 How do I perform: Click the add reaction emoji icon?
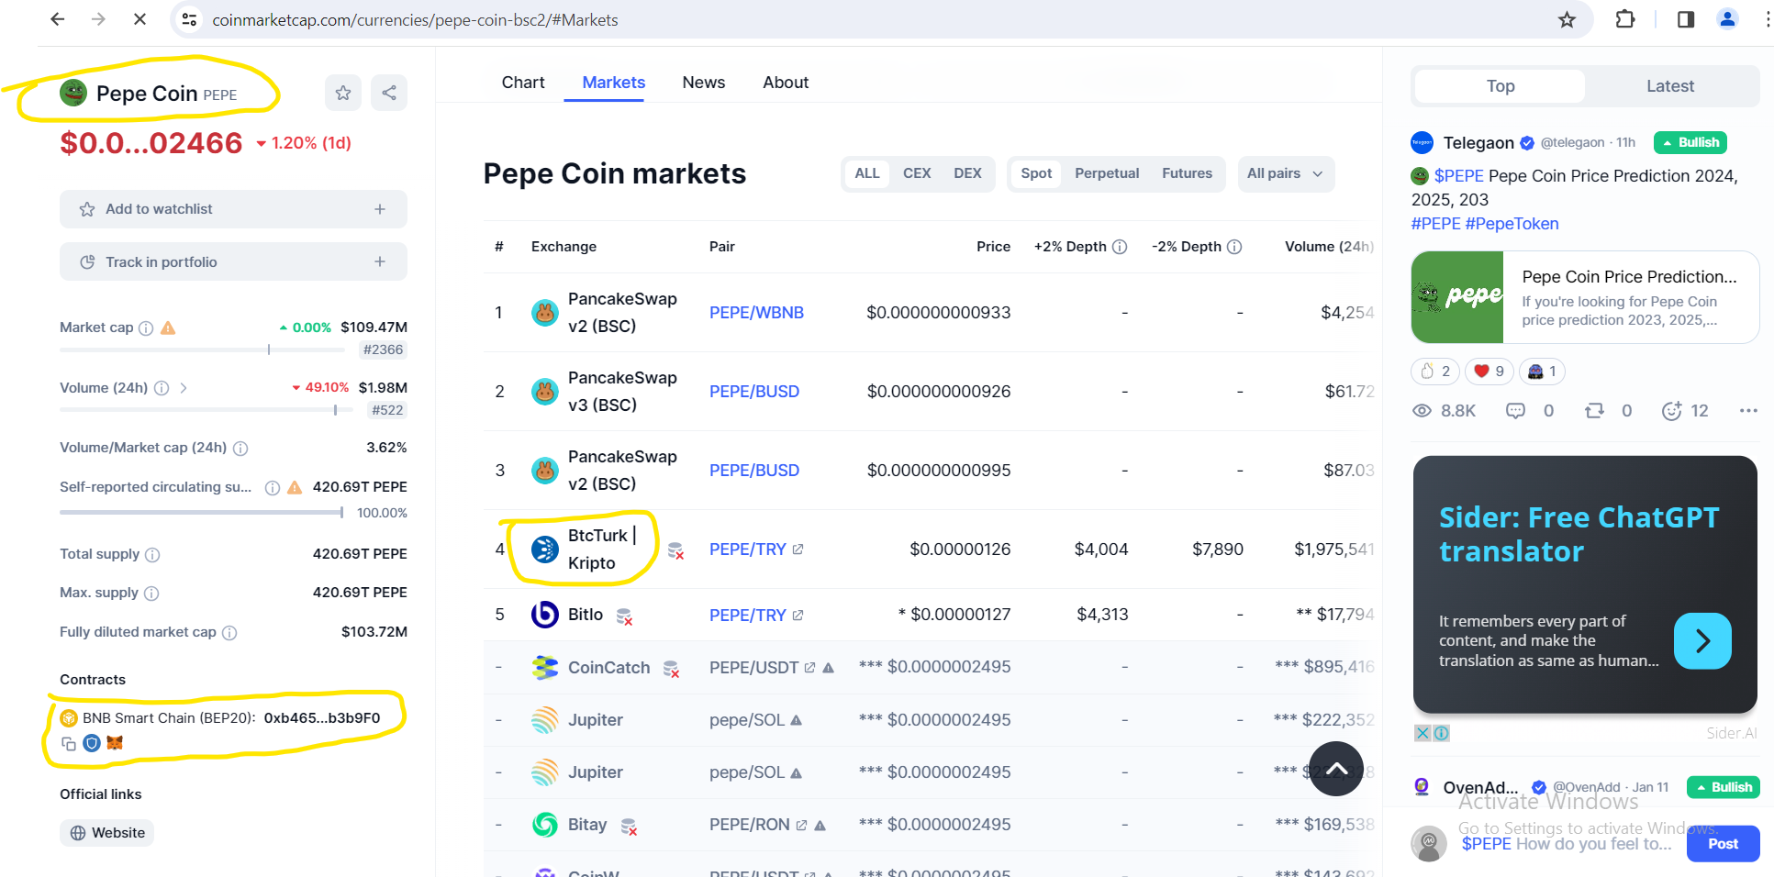(1672, 411)
